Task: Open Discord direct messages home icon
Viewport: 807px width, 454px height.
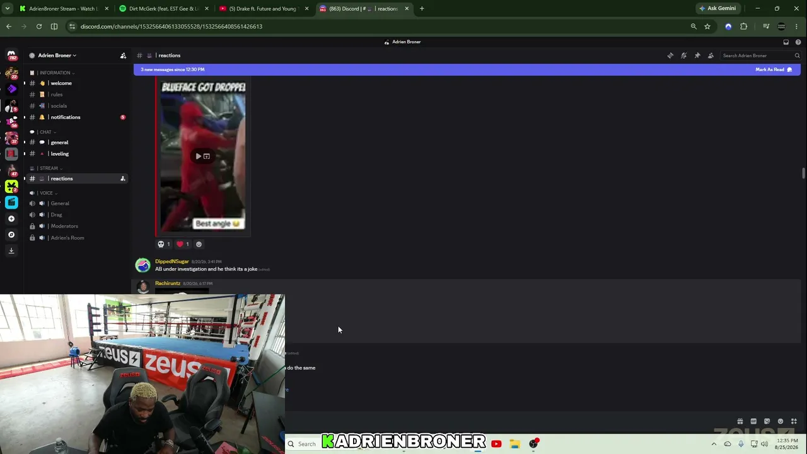Action: pyautogui.click(x=11, y=55)
